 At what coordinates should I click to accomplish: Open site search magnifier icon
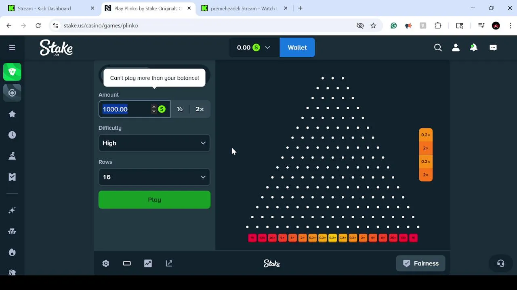click(x=438, y=48)
